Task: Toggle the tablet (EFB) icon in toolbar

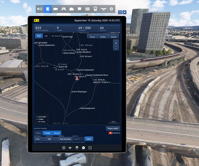Action: pyautogui.click(x=48, y=9)
